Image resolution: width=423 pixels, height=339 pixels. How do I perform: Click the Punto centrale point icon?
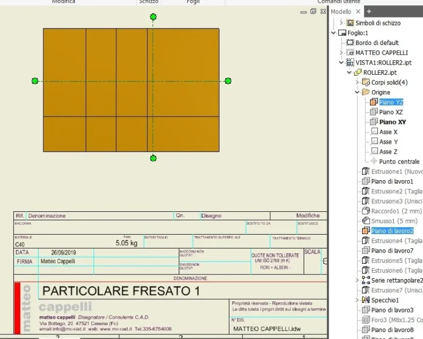point(374,161)
